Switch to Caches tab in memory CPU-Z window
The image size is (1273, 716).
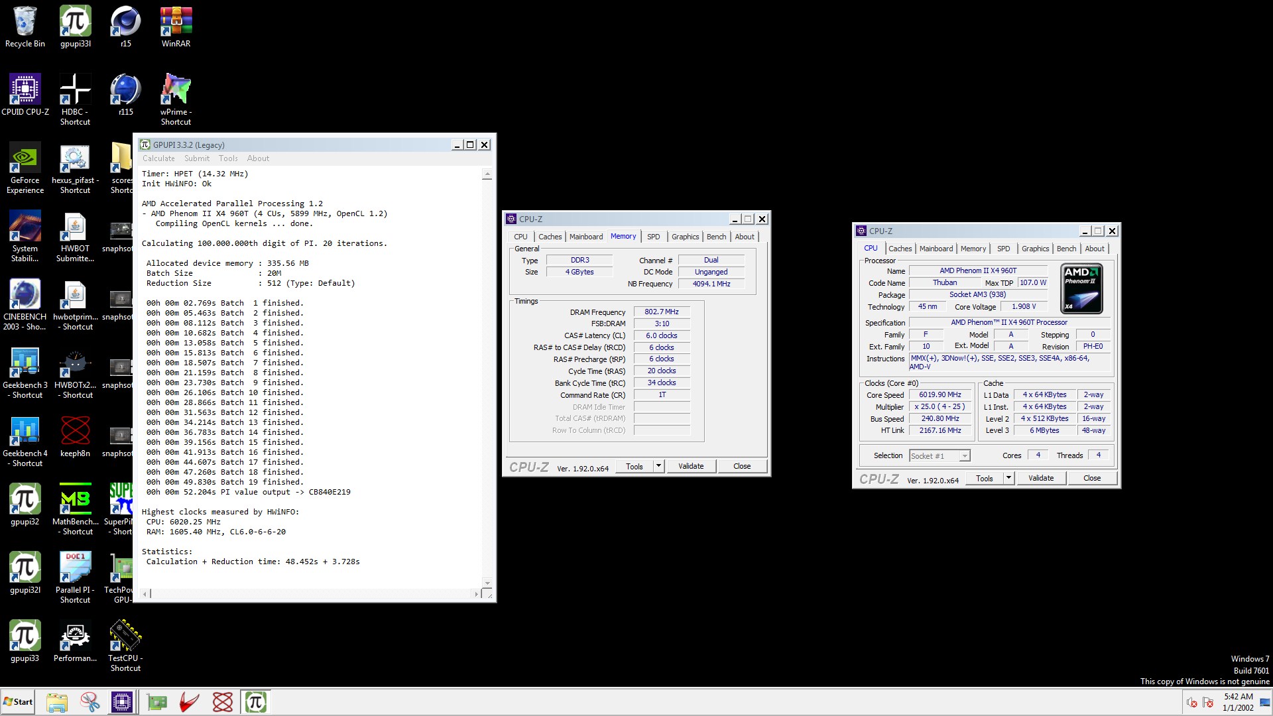tap(550, 237)
